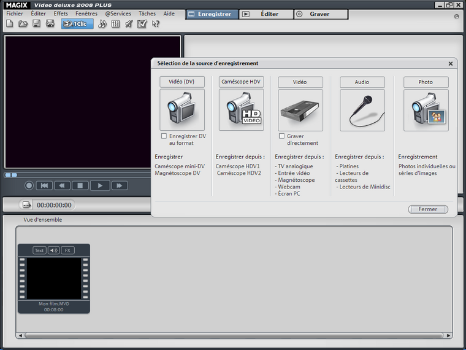Image resolution: width=466 pixels, height=350 pixels.
Task: Click the 00:00:00:00 timecode display
Action: [x=54, y=205]
